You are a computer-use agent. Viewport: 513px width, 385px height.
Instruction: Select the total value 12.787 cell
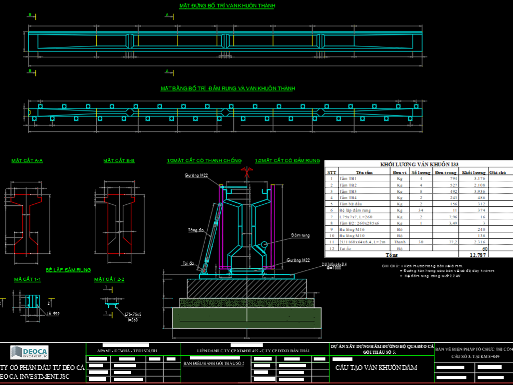477,255
